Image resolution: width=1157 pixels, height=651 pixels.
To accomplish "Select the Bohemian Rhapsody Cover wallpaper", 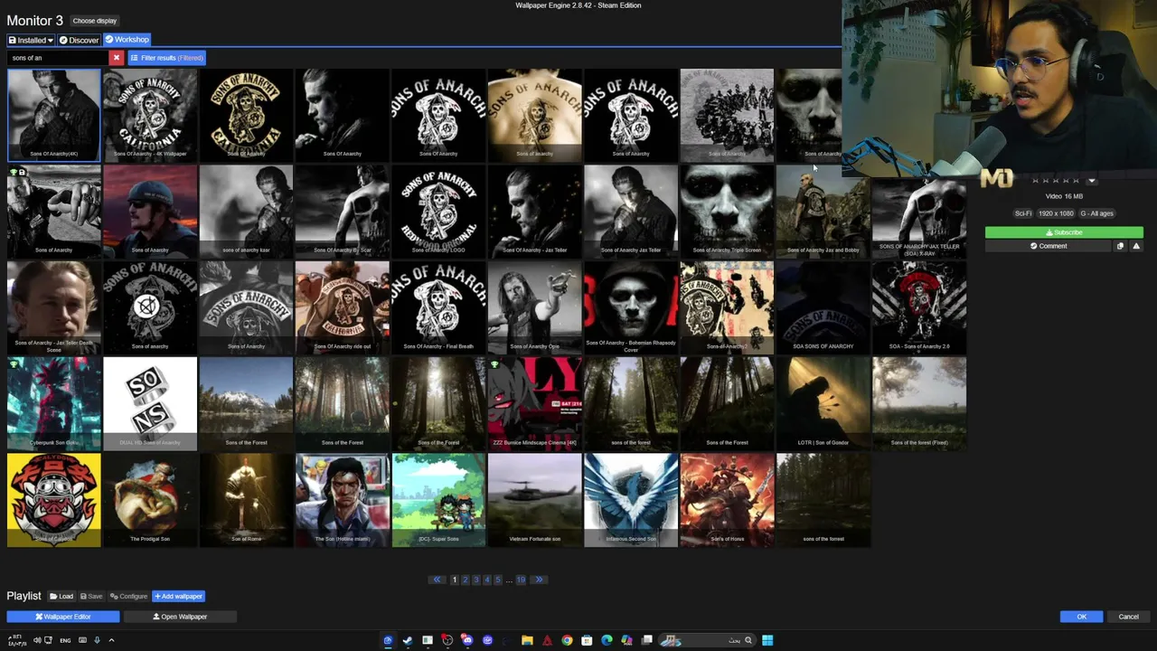I will click(x=631, y=307).
